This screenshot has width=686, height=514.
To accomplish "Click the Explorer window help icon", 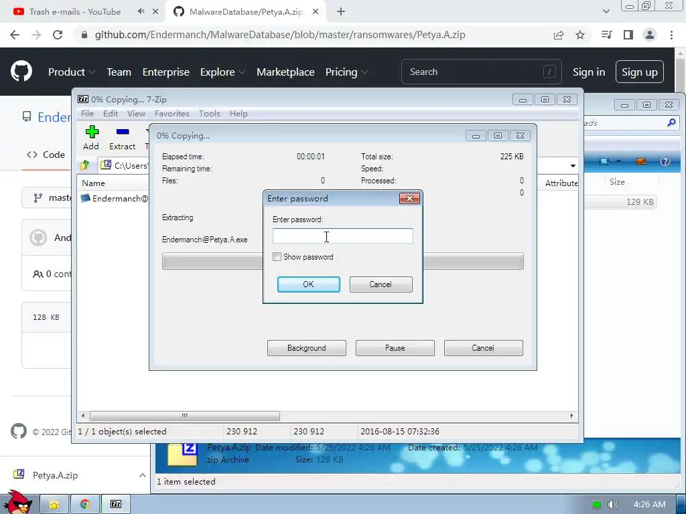I will [x=665, y=161].
